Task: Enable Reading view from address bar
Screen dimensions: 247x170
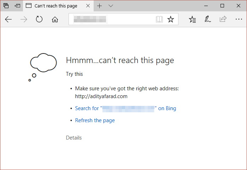Action: [x=159, y=19]
